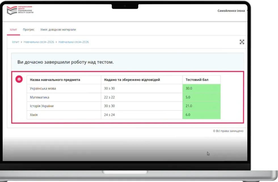The height and width of the screenshot is (182, 278).
Task: Click the Ukrainian Center logo icon
Action: pyautogui.click(x=20, y=10)
